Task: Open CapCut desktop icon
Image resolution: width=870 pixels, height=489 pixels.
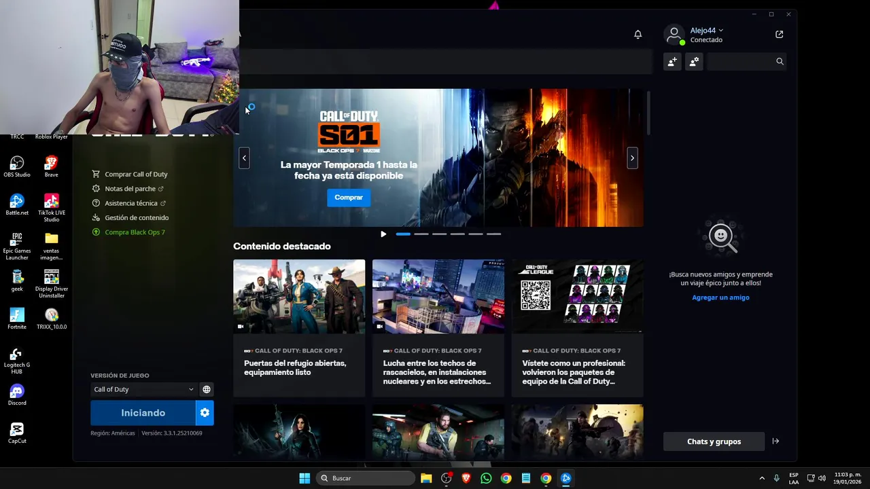Action: (17, 433)
